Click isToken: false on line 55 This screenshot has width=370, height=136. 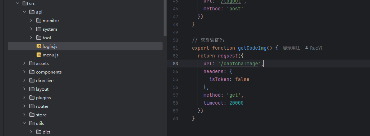(229, 79)
